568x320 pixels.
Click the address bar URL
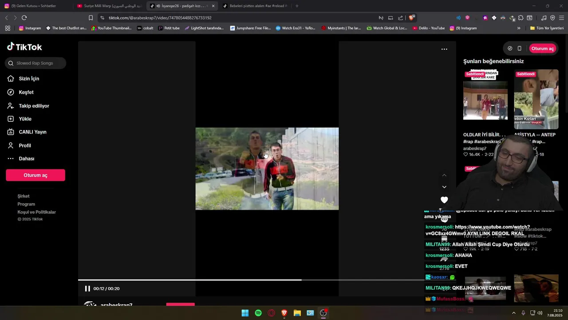(x=160, y=18)
